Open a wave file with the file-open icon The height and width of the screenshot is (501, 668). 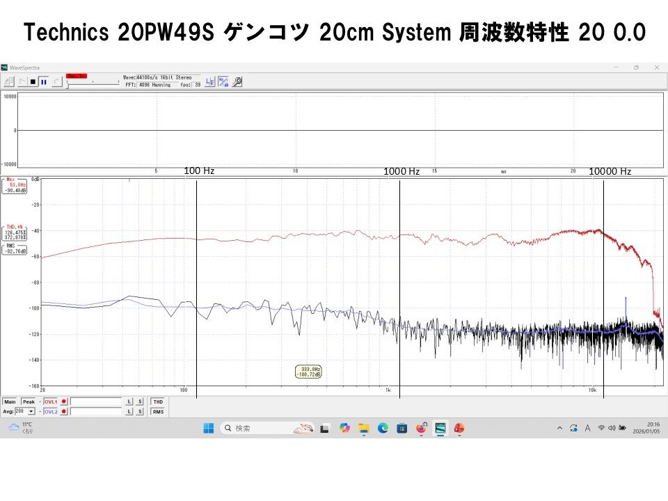click(9, 81)
